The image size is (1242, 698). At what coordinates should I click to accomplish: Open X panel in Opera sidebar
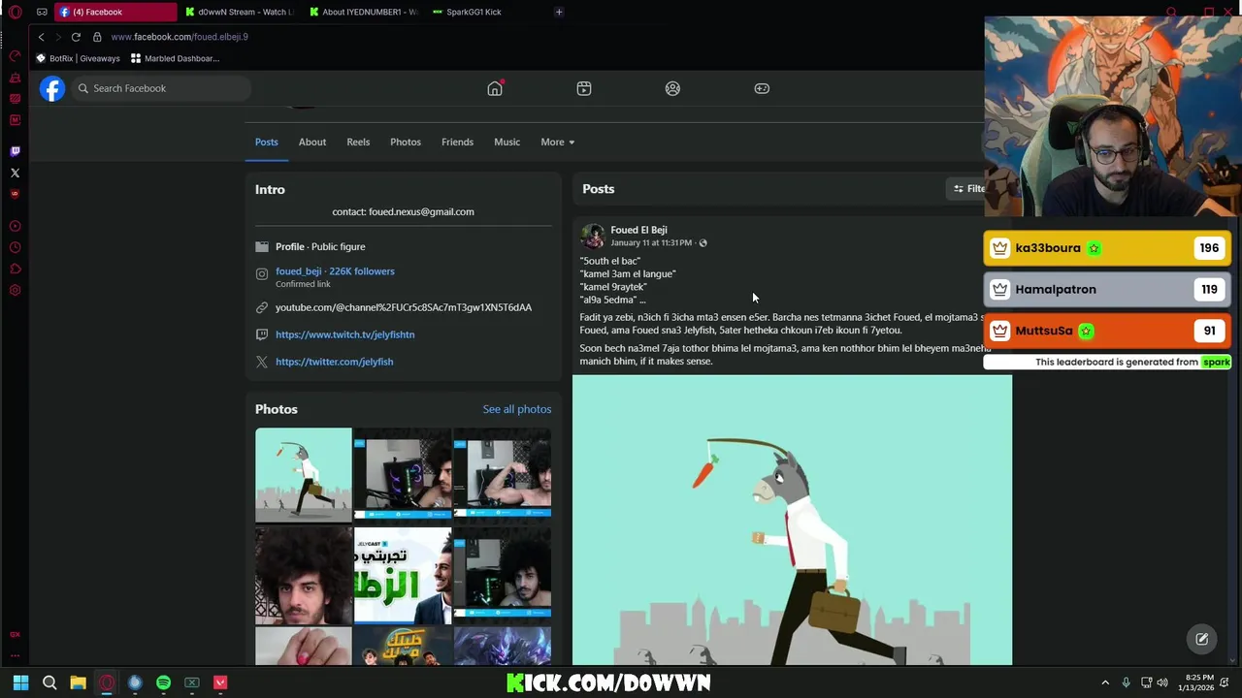pyautogui.click(x=15, y=173)
